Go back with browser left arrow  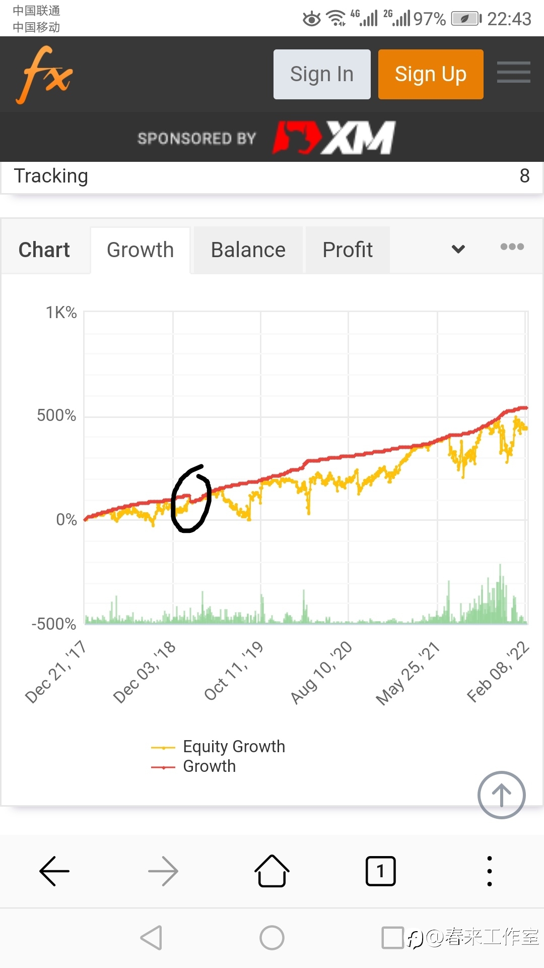[x=54, y=871]
